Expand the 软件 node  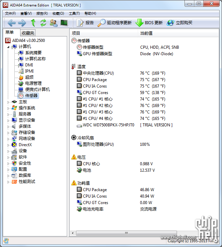click(8, 157)
